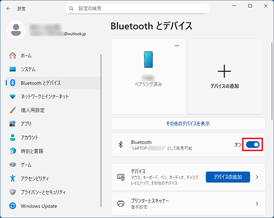Click the Bluetooth とデバイス page heading
This screenshot has width=274, height=218.
click(x=151, y=26)
